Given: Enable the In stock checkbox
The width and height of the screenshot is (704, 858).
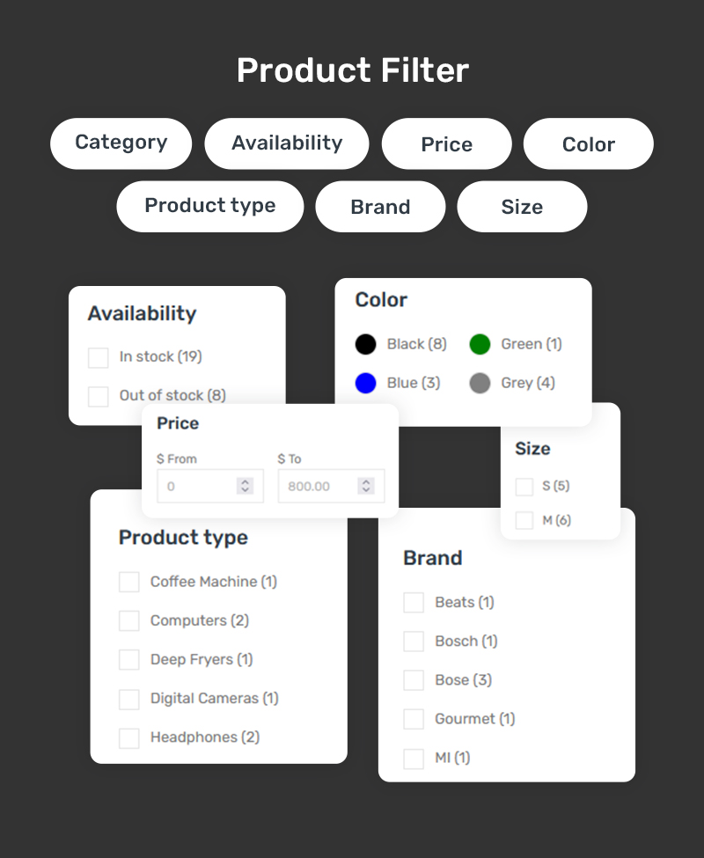Looking at the screenshot, I should (99, 357).
